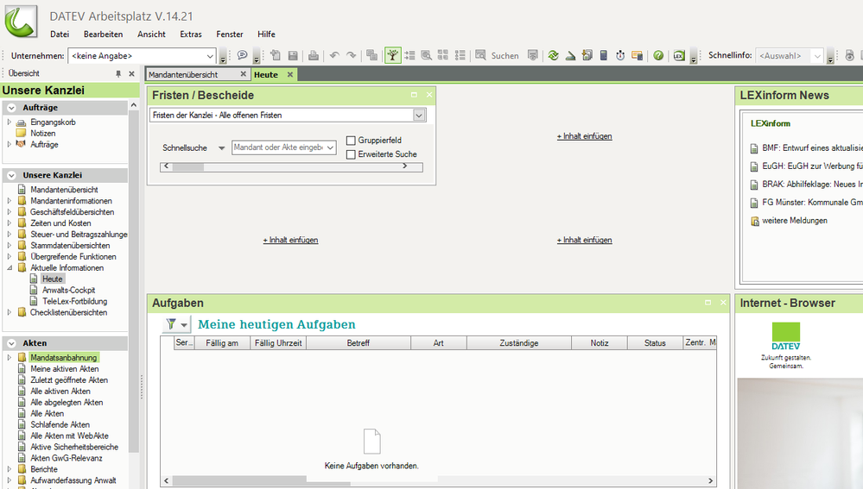Viewport: 863px width, 489px height.
Task: Select Meine aktiven Akten tree item
Action: click(65, 368)
